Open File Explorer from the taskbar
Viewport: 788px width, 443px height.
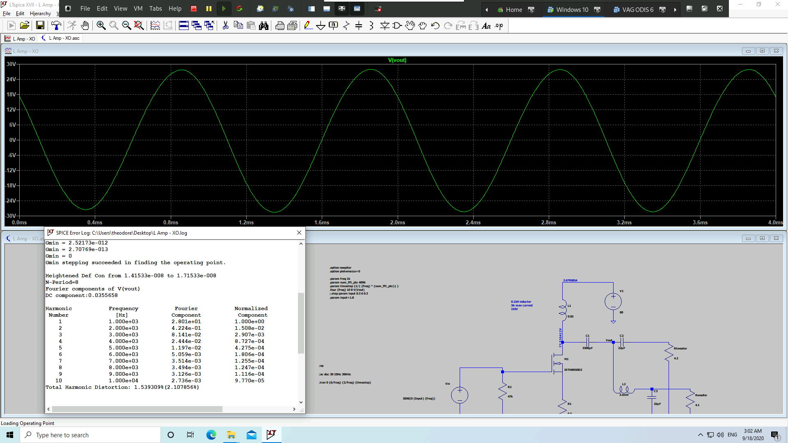click(231, 435)
